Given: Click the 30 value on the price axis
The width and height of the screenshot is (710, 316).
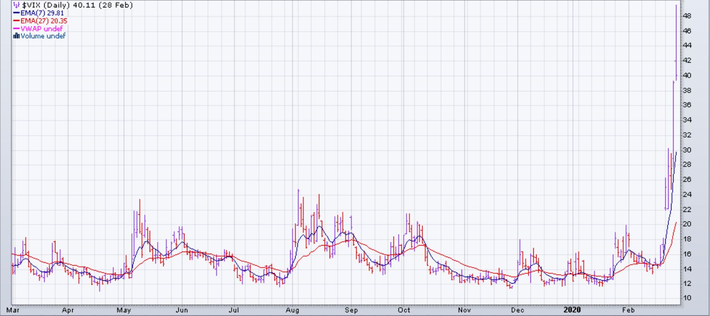Looking at the screenshot, I should click(687, 150).
